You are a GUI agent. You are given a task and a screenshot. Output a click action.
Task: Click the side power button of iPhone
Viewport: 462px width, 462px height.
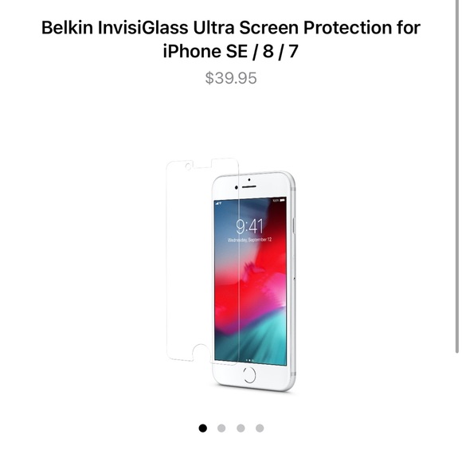[x=293, y=225]
